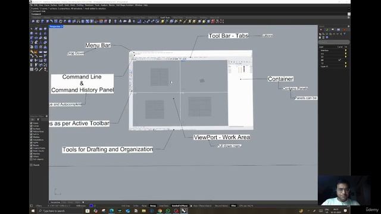381x214 pixels.
Task: Toggle the Annotations selection filter checkbox
Action: 32,140
